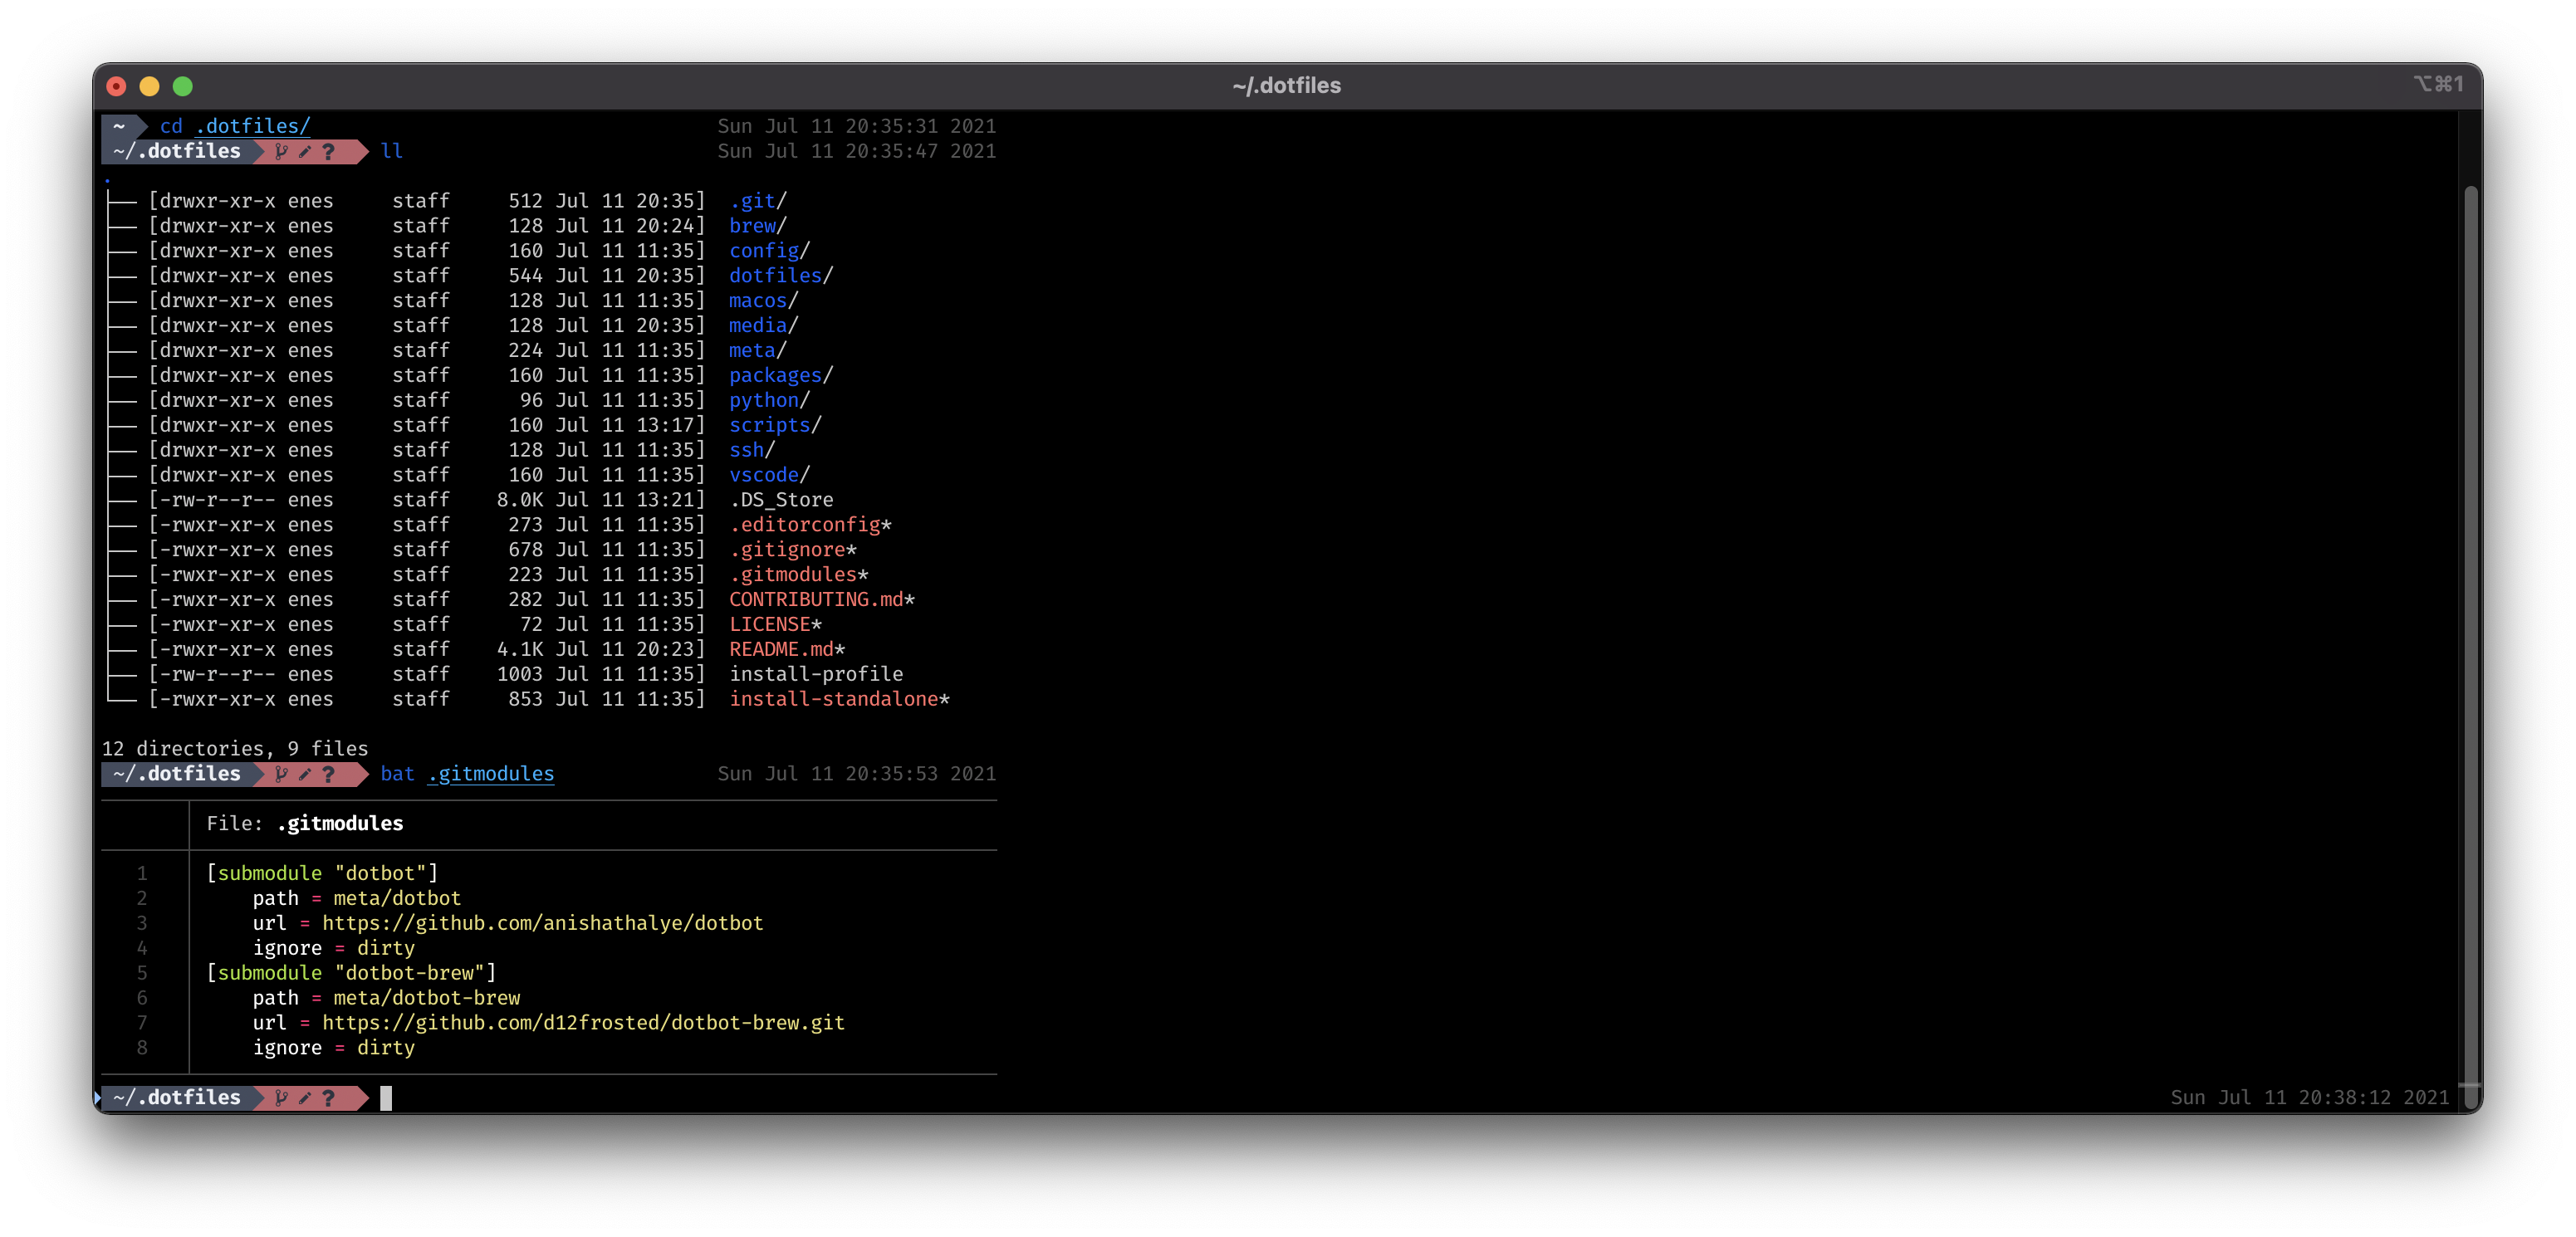Click the underlined .dotfiles/ path after cd

pos(253,126)
